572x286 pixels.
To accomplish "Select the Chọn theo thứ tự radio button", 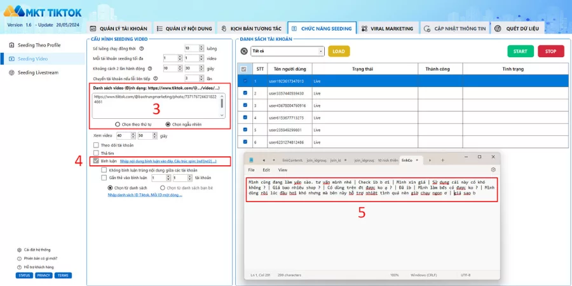I will [x=118, y=125].
